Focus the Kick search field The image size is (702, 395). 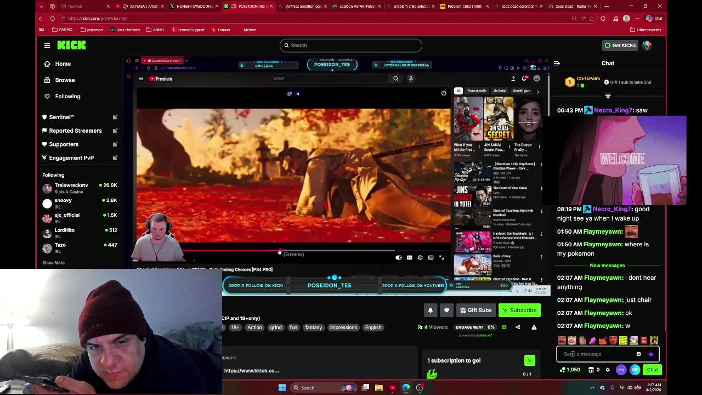(x=351, y=46)
